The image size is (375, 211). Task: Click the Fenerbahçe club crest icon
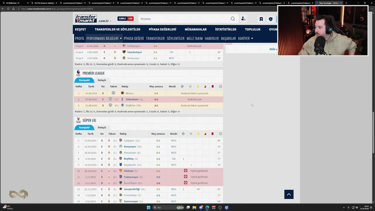click(120, 195)
